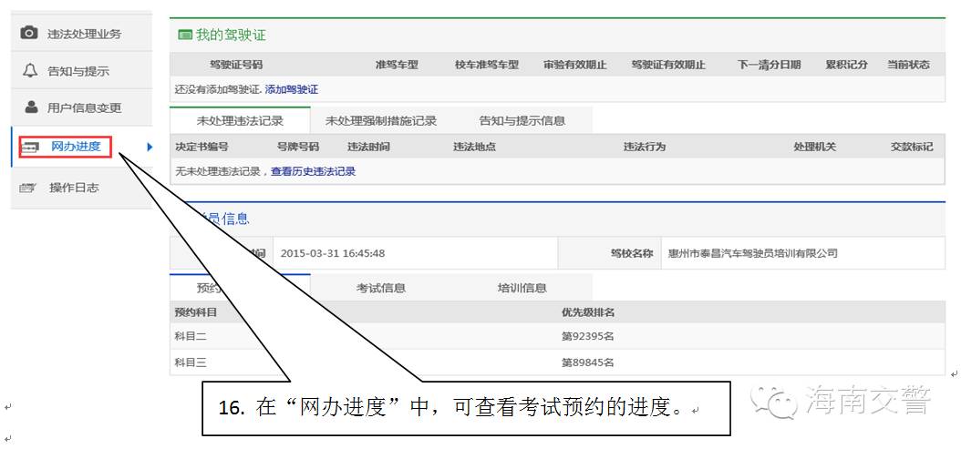
Task: Click the 添加驾驶证 link
Action: click(x=292, y=89)
